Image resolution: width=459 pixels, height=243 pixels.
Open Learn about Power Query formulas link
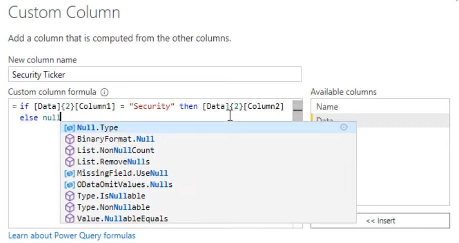click(x=72, y=235)
